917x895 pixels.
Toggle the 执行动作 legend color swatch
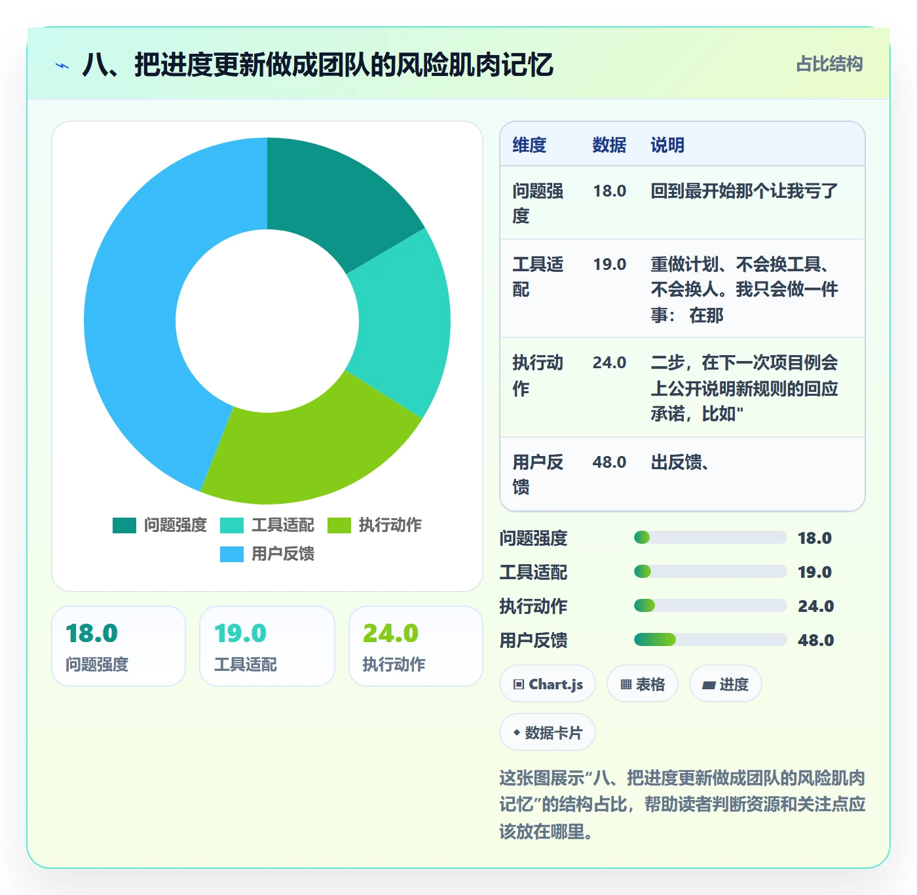[x=339, y=525]
